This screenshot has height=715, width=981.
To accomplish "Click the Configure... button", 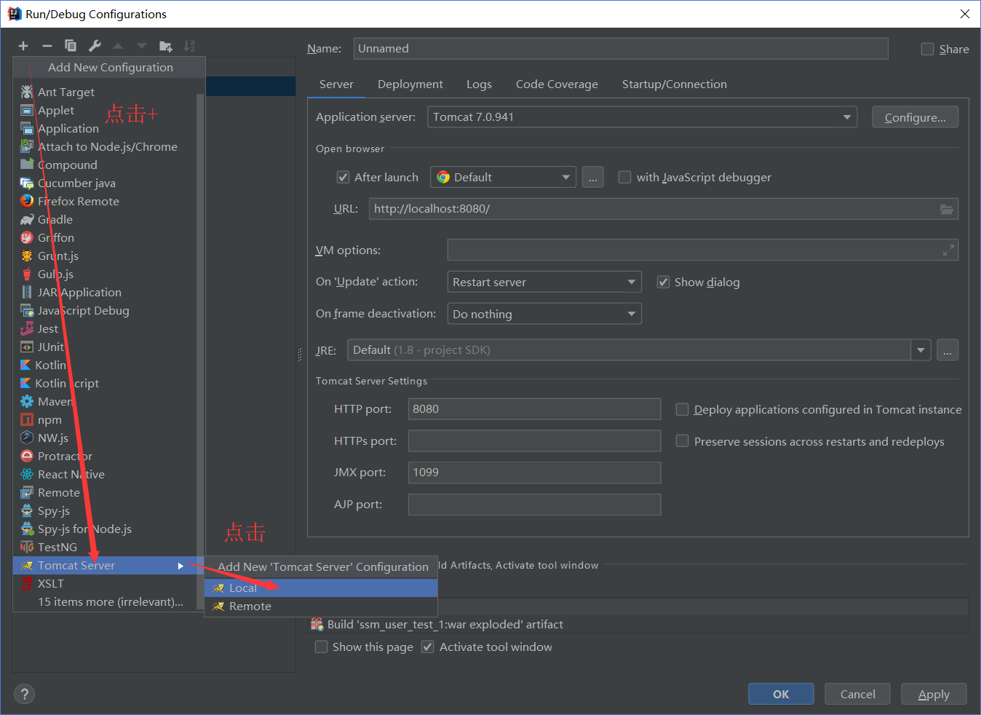I will point(915,117).
